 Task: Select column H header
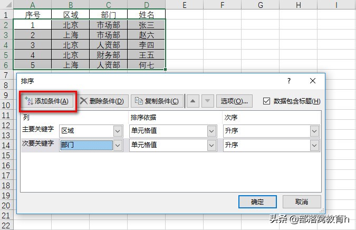pyautogui.click(x=298, y=5)
